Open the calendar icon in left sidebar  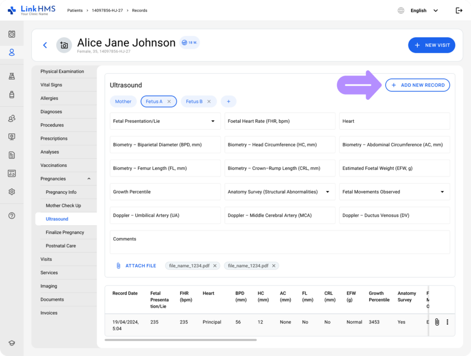coord(12,34)
